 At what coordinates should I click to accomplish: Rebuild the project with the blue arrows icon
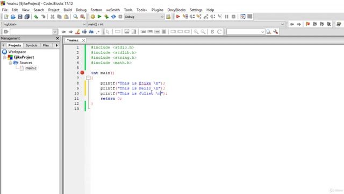pyautogui.click(x=113, y=17)
